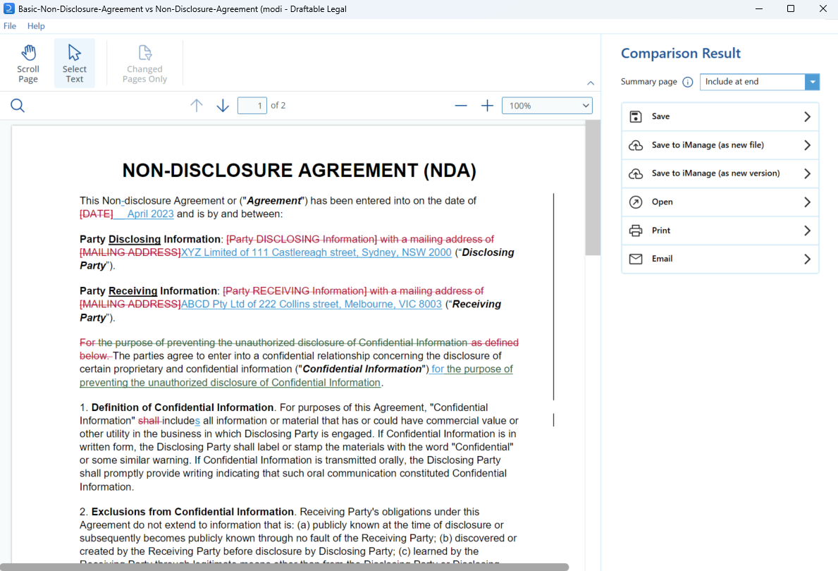This screenshot has width=838, height=571.
Task: Open the 100% zoom level dropdown
Action: click(547, 106)
